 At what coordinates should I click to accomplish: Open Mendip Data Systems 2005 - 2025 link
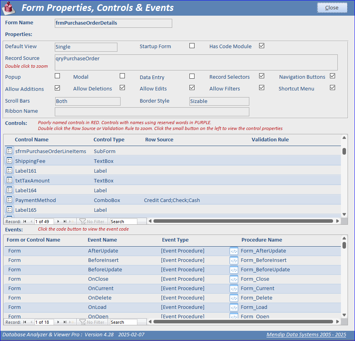click(x=306, y=335)
